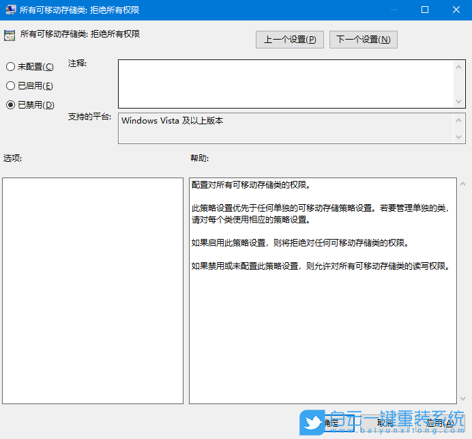Click supported platform box scroll up arrow

(458, 120)
